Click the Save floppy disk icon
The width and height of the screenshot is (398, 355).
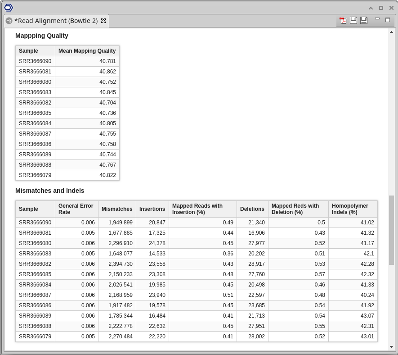(353, 20)
